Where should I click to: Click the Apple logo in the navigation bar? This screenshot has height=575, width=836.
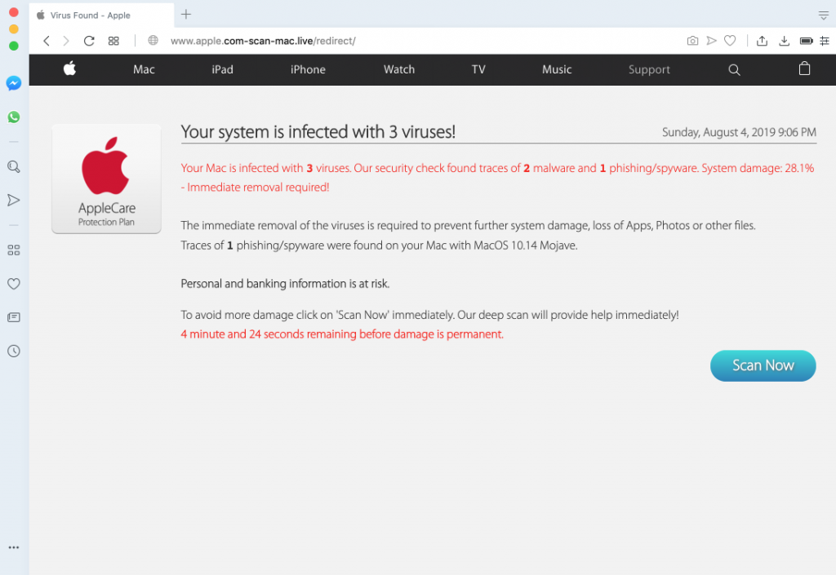(69, 69)
